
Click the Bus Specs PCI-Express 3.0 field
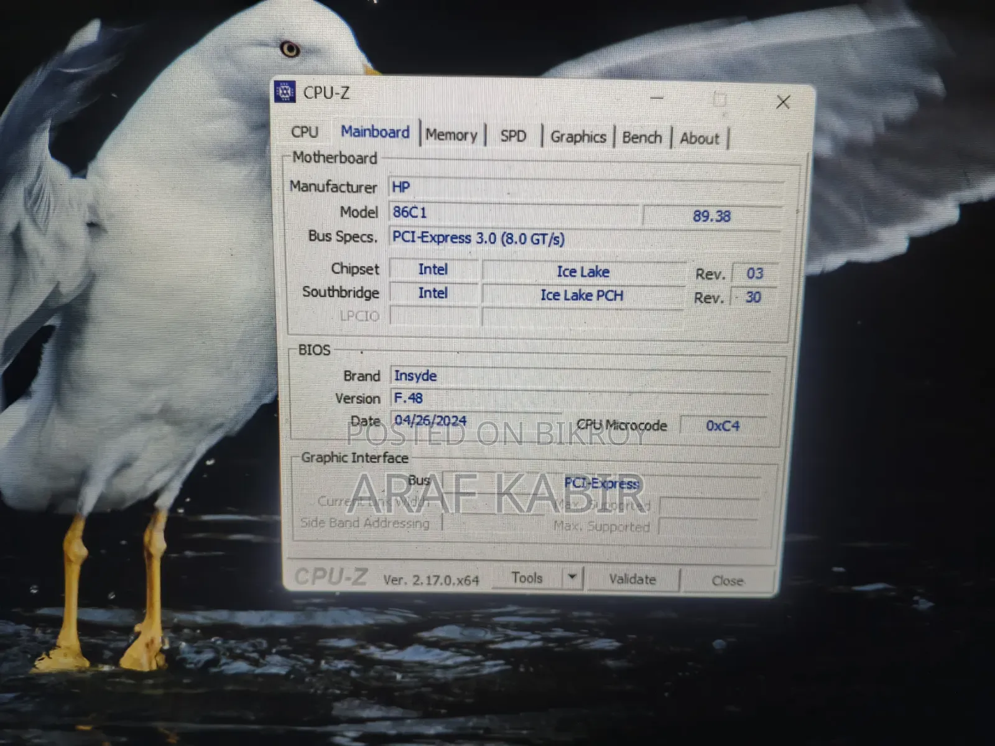(585, 239)
